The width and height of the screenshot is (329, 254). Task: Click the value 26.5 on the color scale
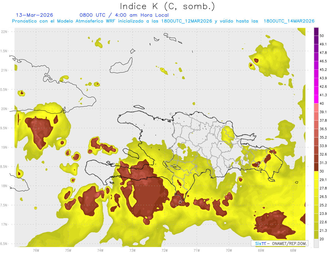pos(323,197)
